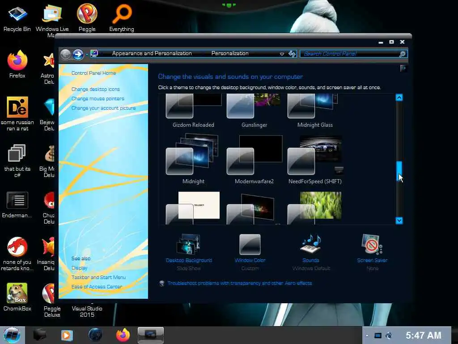Open Ease of Access Center link
The image size is (458, 344).
pos(97,287)
